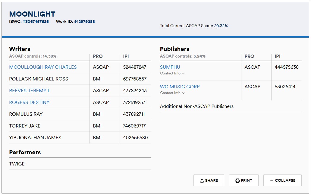This screenshot has height=195, width=311.
Task: Click IPI number 697768557
Action: click(135, 79)
